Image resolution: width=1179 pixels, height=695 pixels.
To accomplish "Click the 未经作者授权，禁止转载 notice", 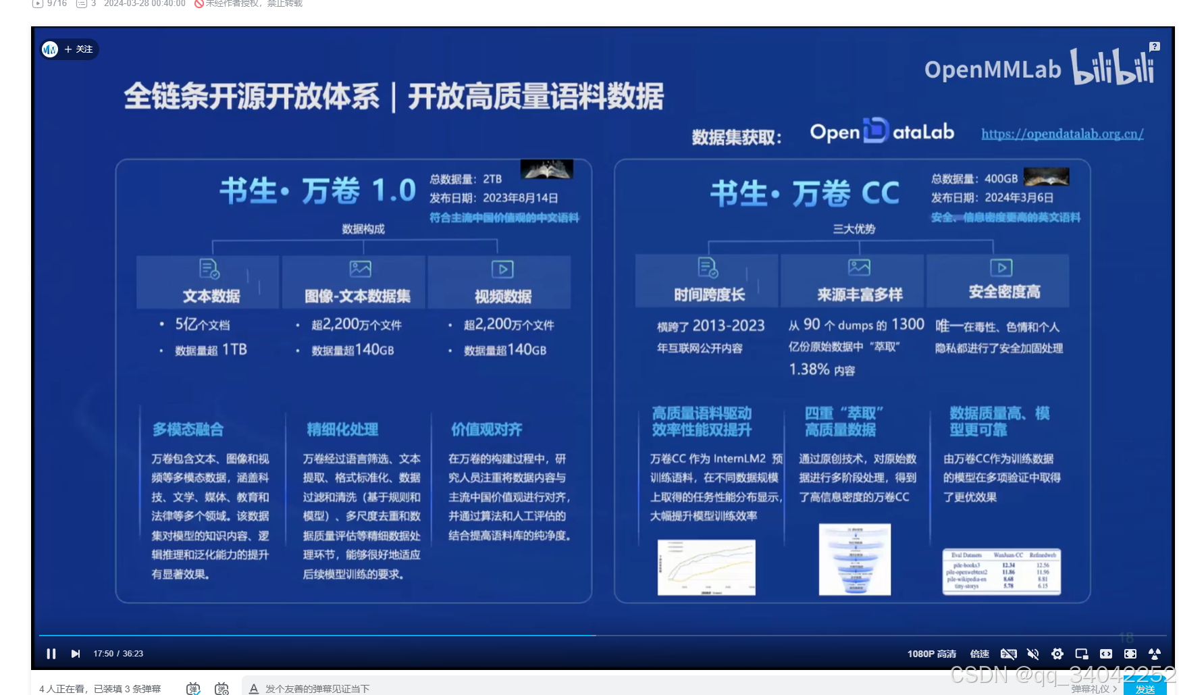I will pyautogui.click(x=248, y=3).
